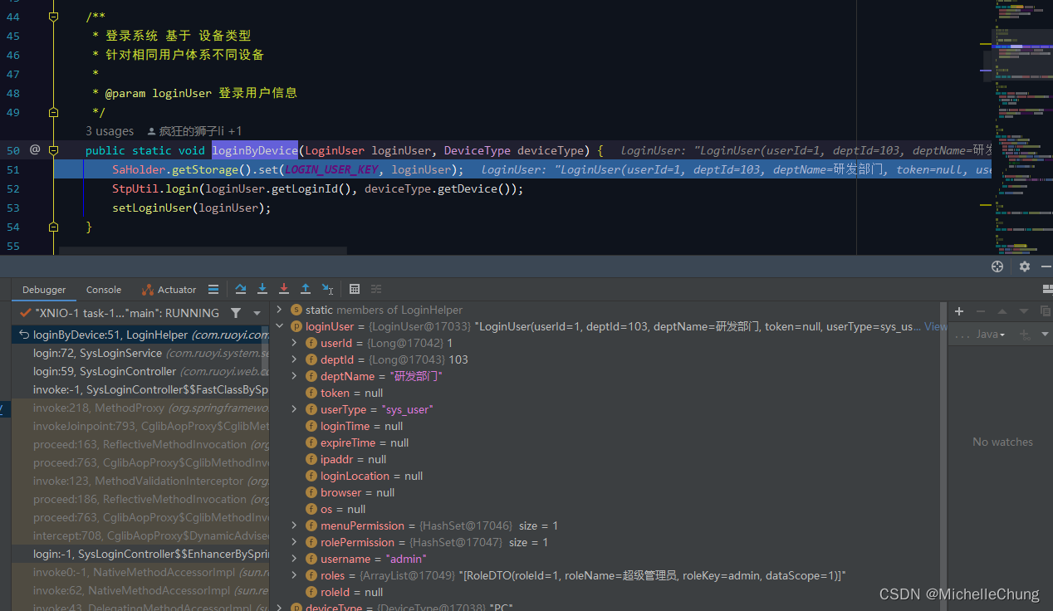The width and height of the screenshot is (1053, 611).
Task: Expand the userId field
Action: tap(294, 343)
